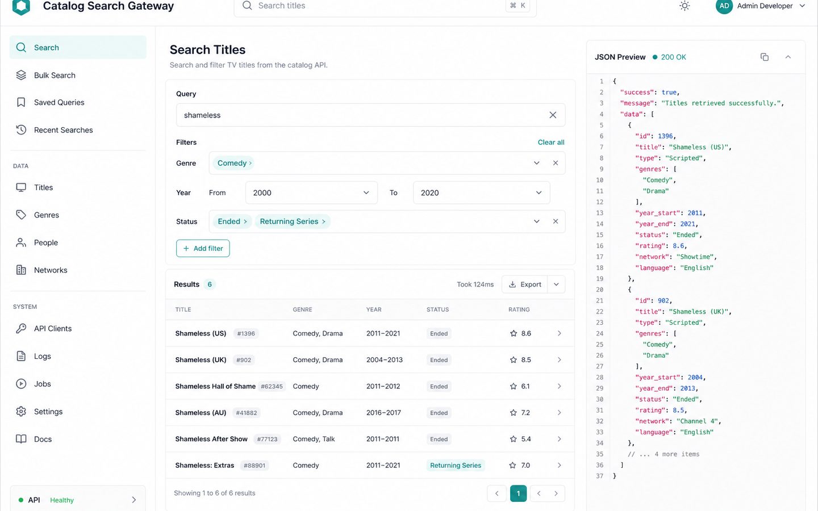Remove the Ended status chip

pyautogui.click(x=245, y=221)
